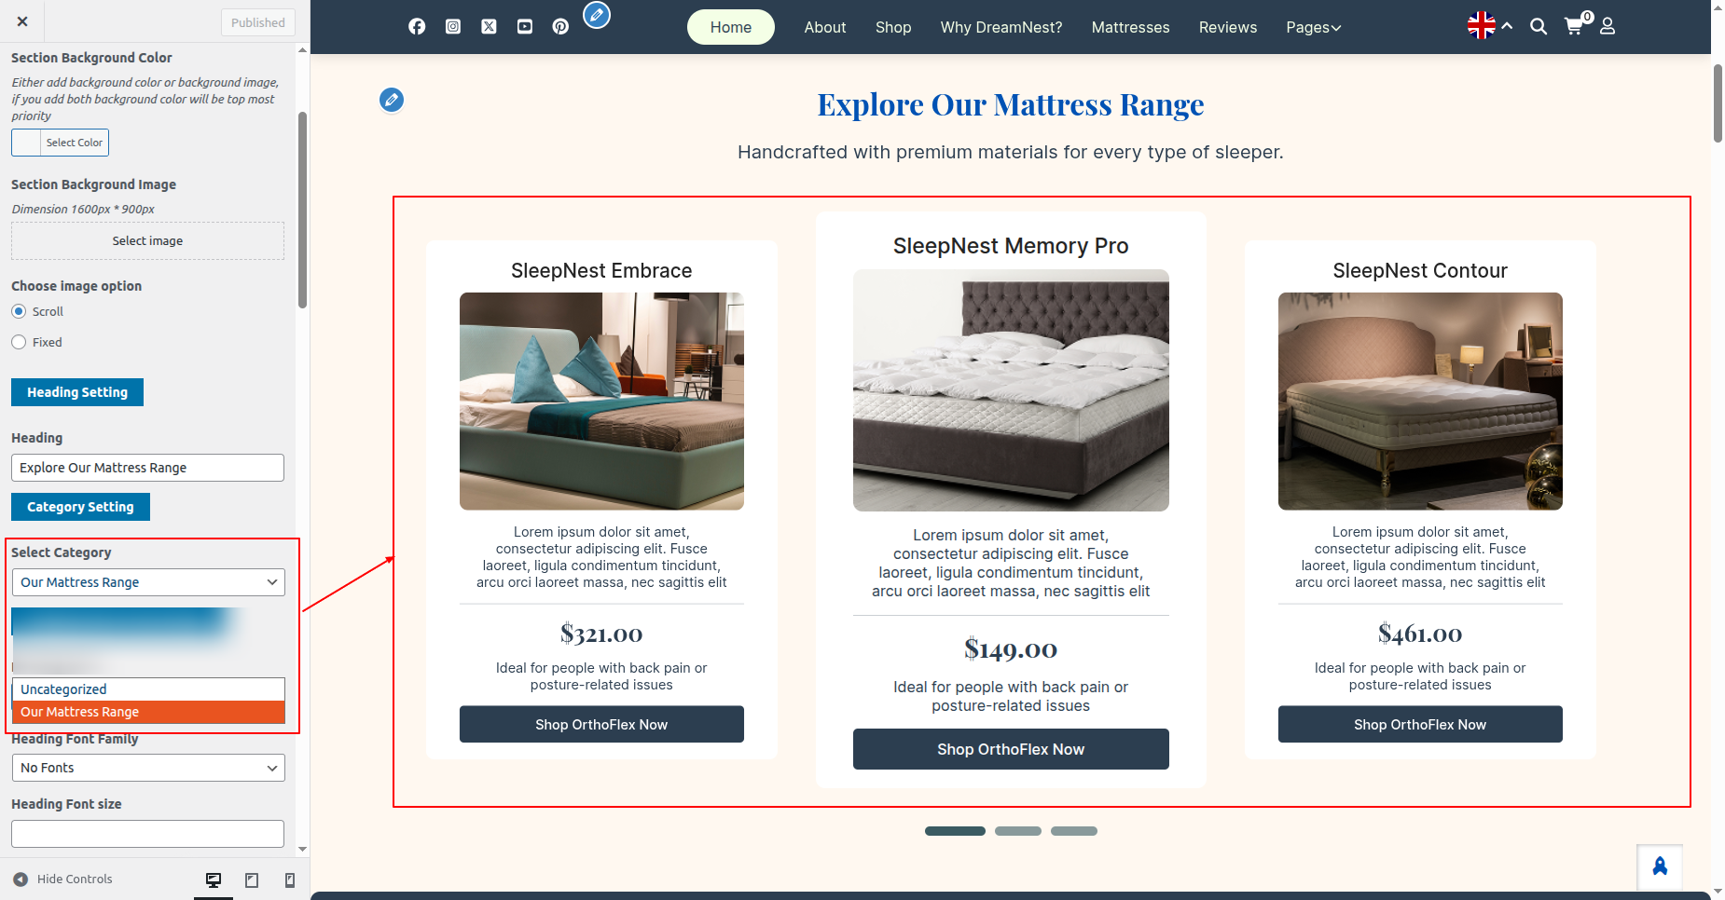Open the Mattresses nav menu item
Image resolution: width=1725 pixels, height=900 pixels.
coord(1130,27)
